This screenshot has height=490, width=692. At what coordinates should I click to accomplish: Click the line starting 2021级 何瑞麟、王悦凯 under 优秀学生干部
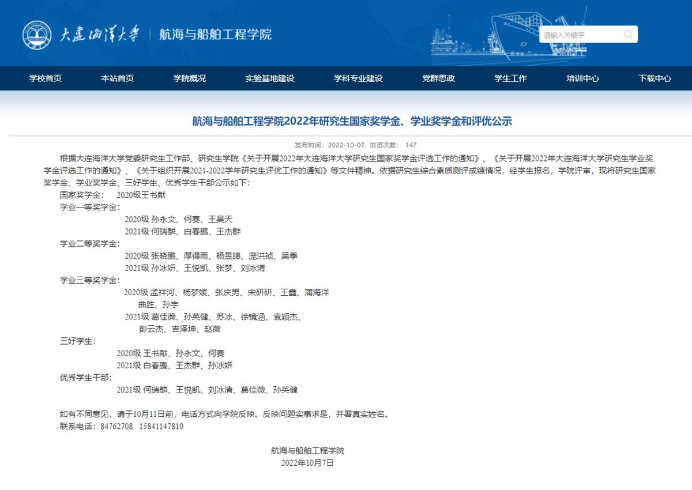207,390
